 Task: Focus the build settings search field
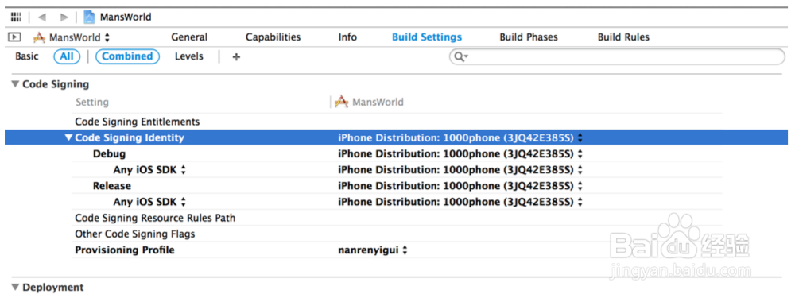click(x=617, y=56)
